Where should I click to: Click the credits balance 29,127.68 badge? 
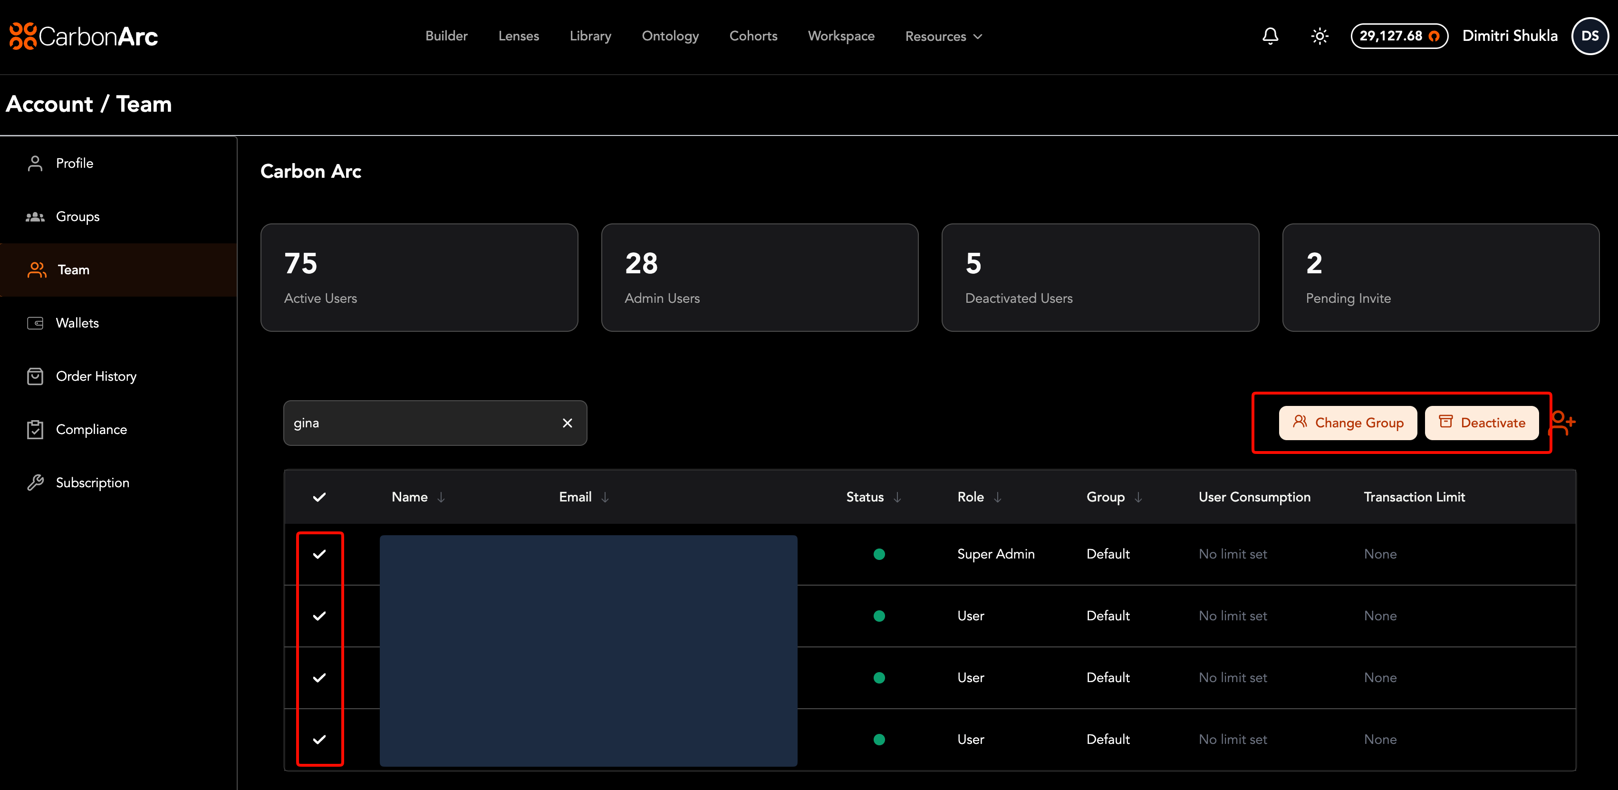tap(1399, 36)
